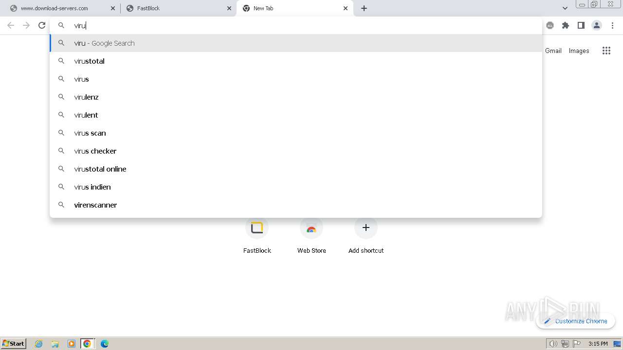Toggle the side panel icon

pyautogui.click(x=581, y=25)
